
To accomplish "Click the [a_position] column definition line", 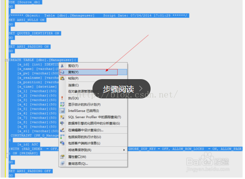I will click(x=38, y=82).
